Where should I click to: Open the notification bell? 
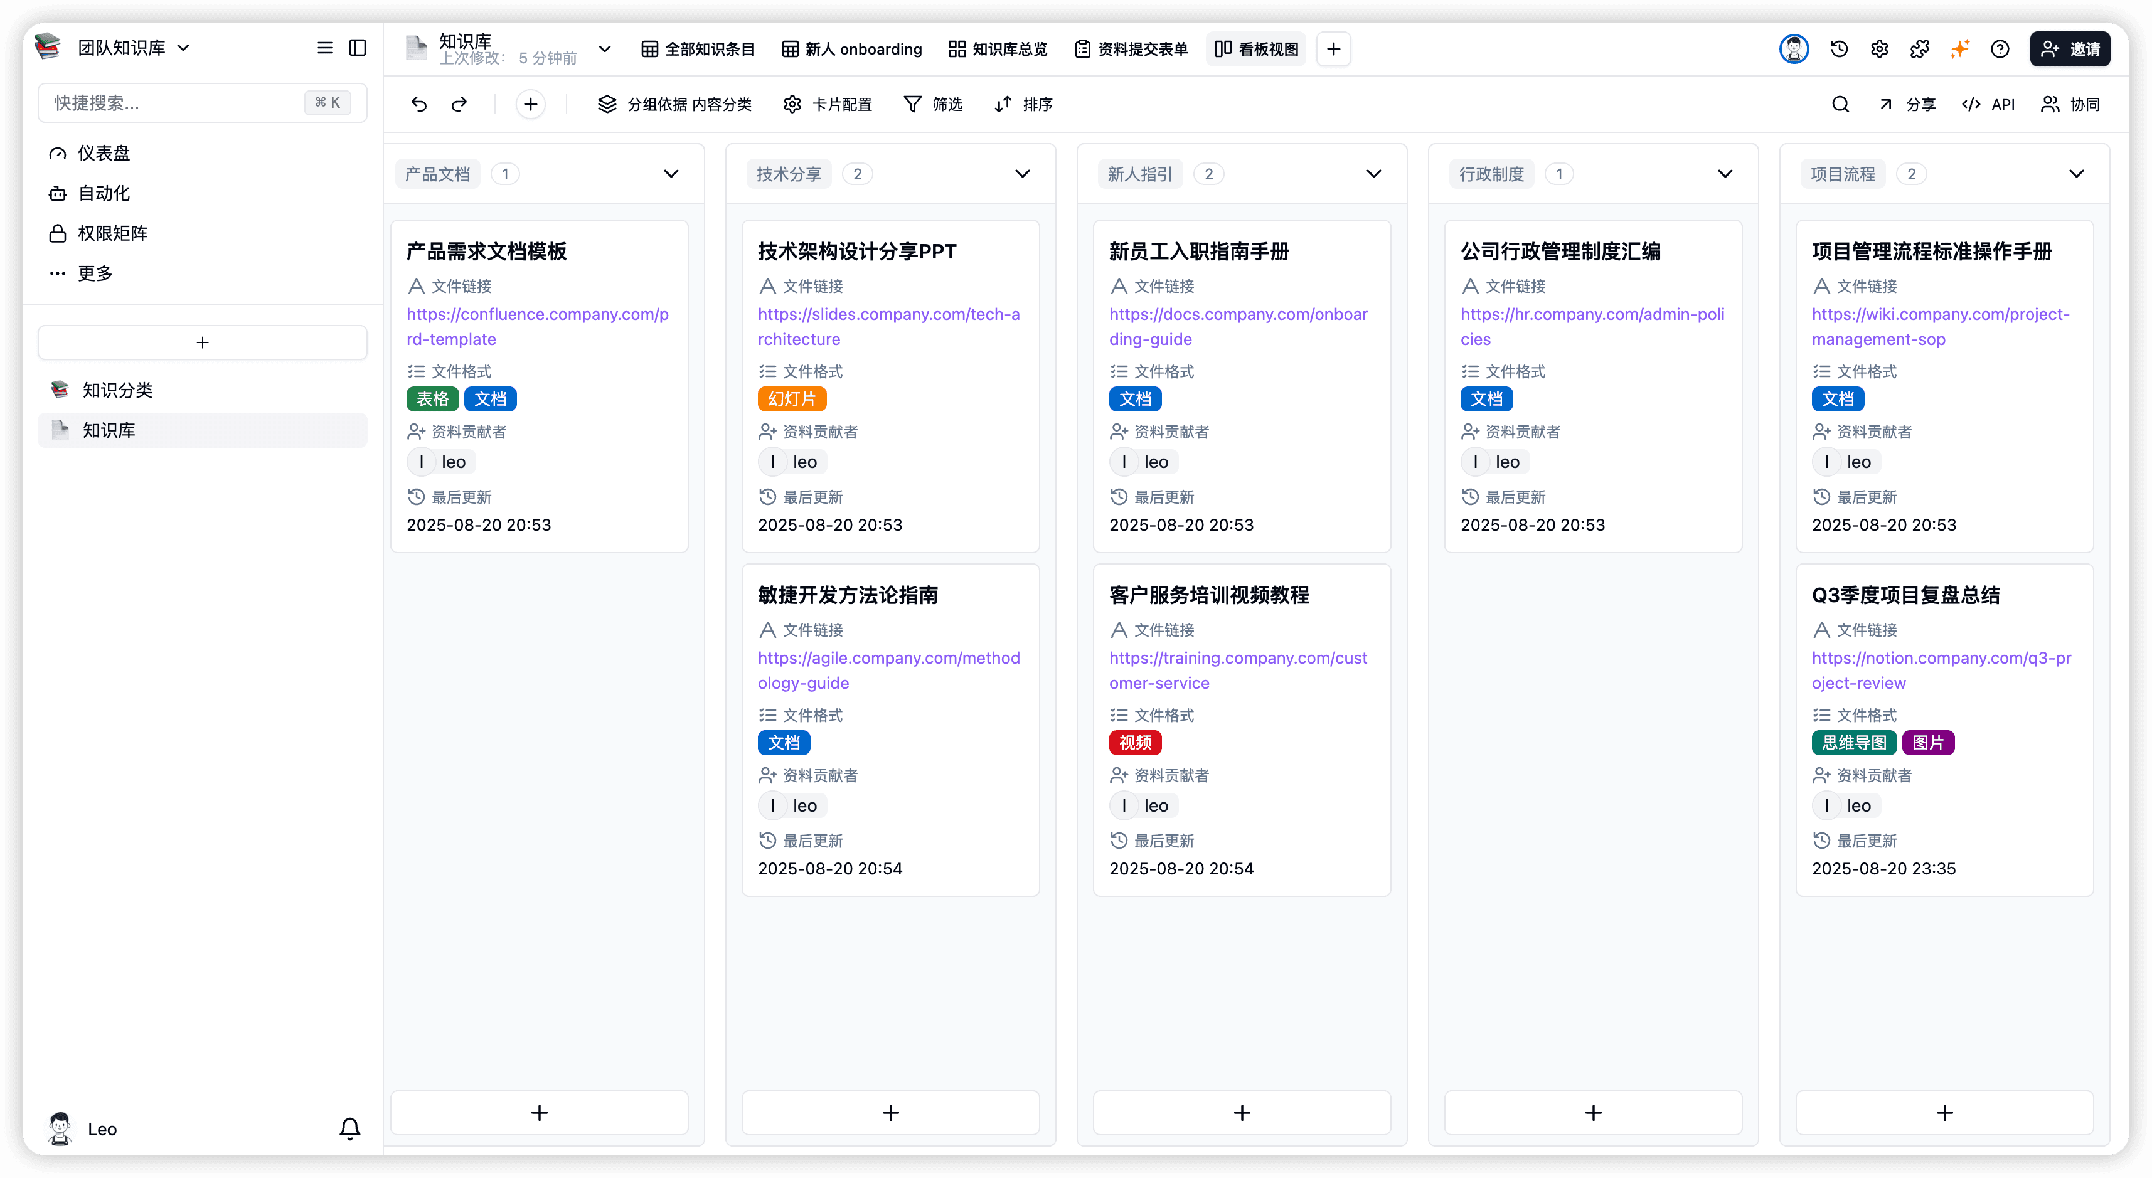[350, 1128]
